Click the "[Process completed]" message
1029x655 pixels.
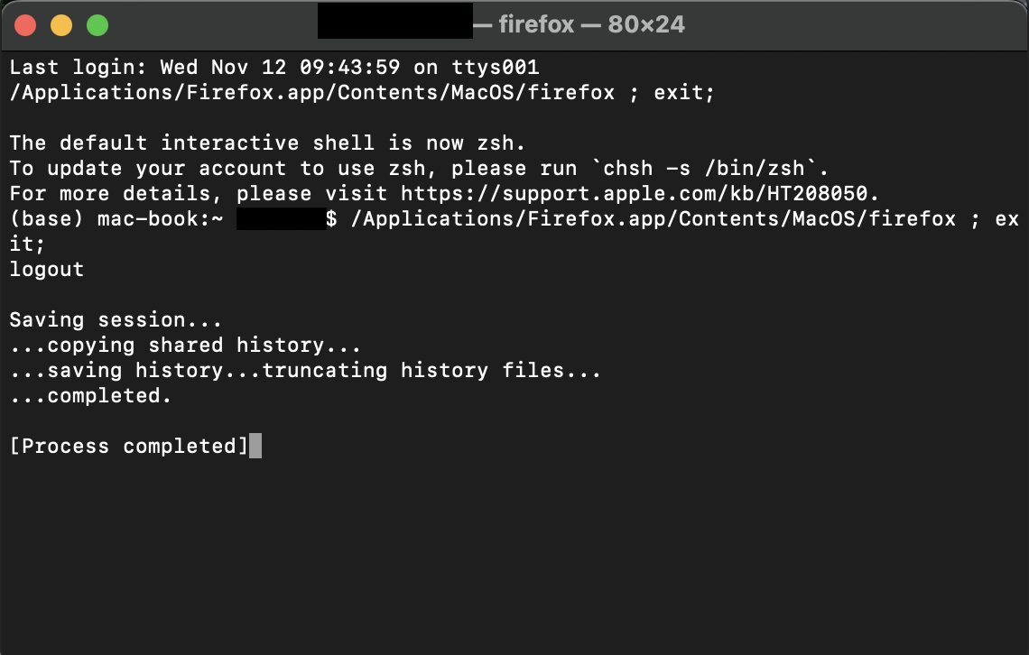coord(128,446)
